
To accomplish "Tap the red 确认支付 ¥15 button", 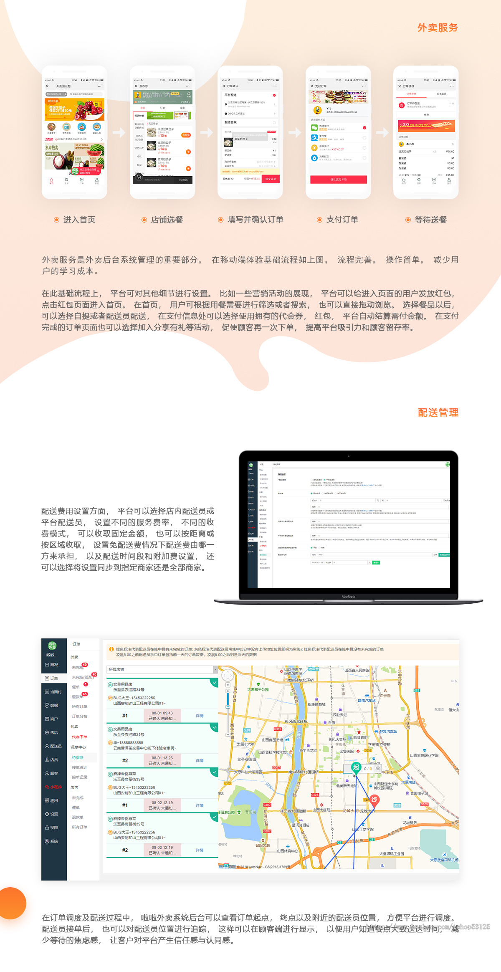I will 339,180.
